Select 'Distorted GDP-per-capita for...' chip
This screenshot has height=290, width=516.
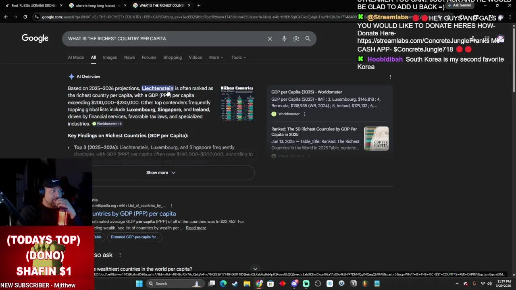click(x=134, y=237)
